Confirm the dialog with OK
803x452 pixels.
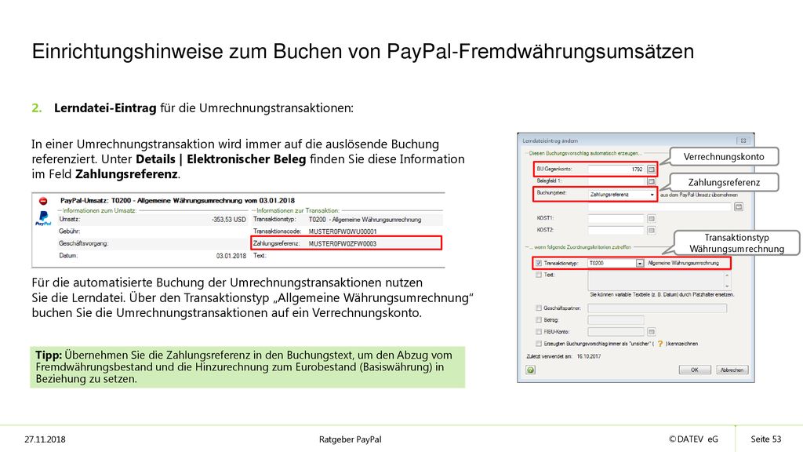click(x=695, y=370)
